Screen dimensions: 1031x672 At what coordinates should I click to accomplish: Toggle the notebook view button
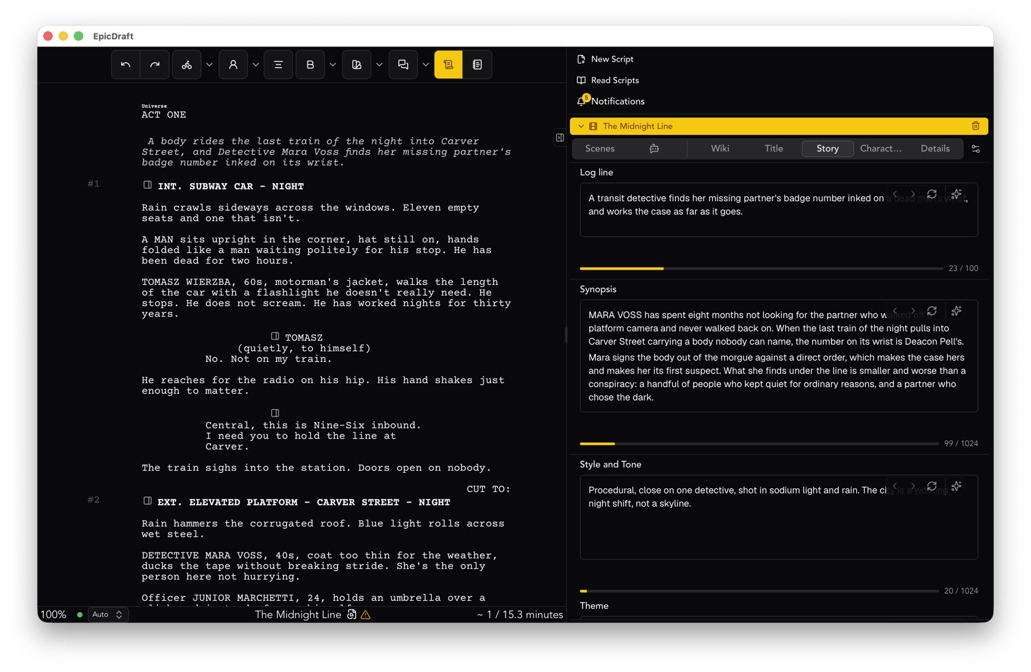(x=478, y=65)
